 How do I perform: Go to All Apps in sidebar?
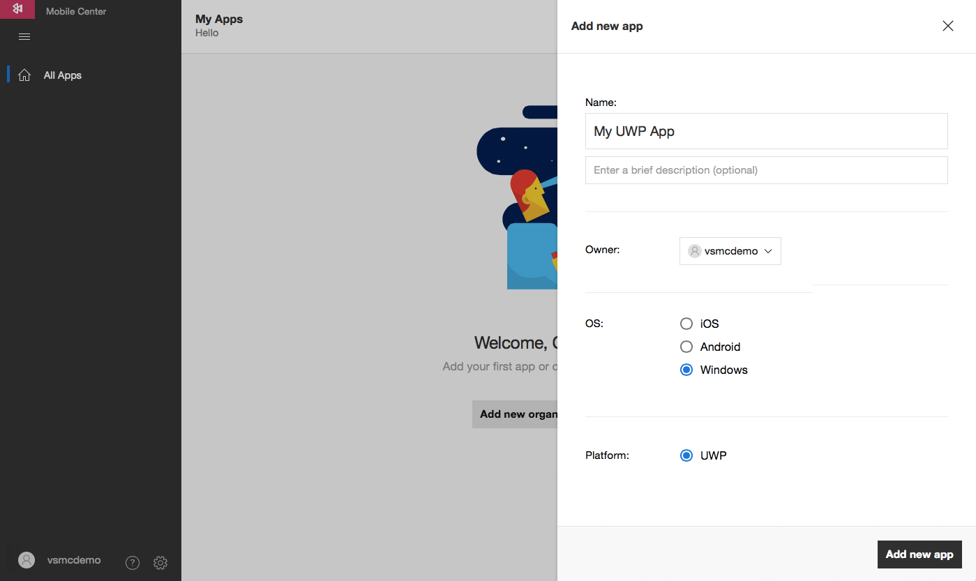coord(63,75)
